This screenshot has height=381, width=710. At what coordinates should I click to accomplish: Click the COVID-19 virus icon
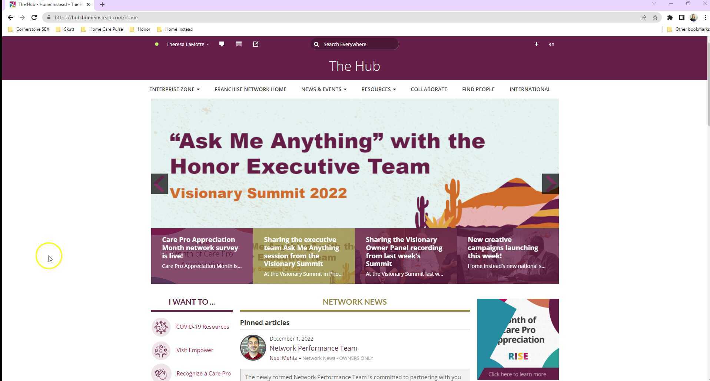pos(161,327)
